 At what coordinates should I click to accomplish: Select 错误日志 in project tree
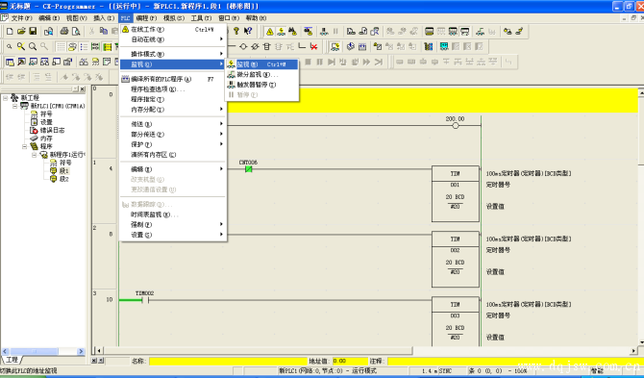(x=52, y=130)
